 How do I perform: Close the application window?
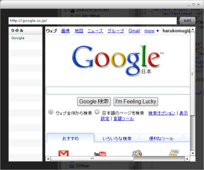pyautogui.click(x=199, y=5)
